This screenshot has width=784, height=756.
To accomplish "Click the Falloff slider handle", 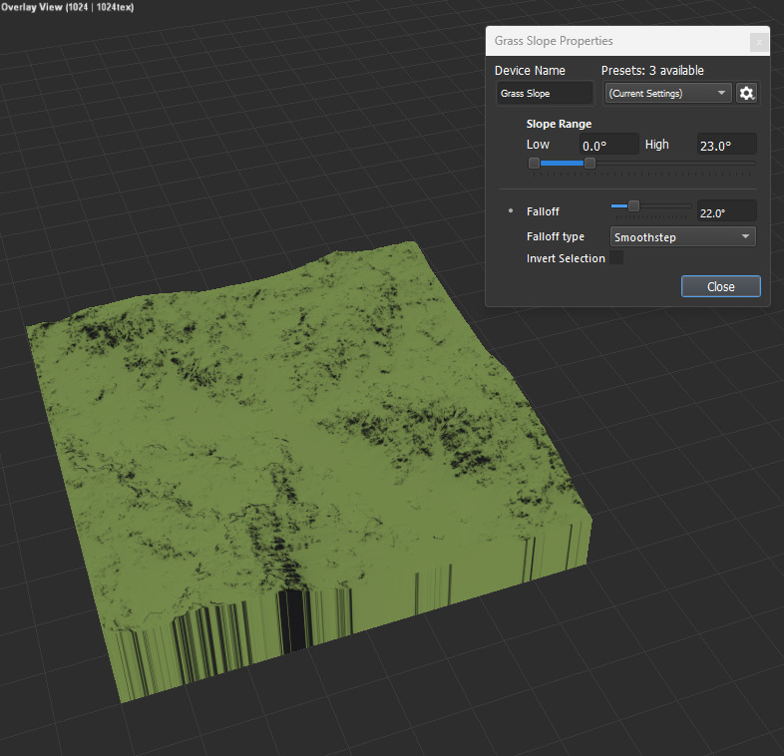I will pos(633,206).
